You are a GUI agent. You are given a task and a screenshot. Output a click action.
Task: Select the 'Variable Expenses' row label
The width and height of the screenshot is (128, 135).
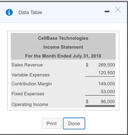(30, 75)
